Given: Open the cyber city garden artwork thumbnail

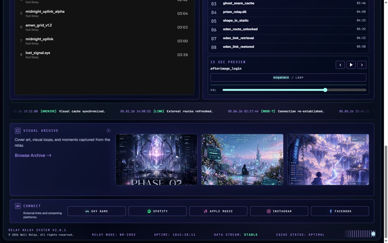Looking at the screenshot, I should [x=242, y=160].
